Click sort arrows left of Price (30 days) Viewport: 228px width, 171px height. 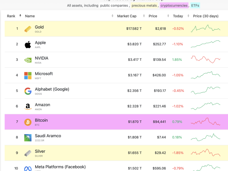tap(188, 16)
